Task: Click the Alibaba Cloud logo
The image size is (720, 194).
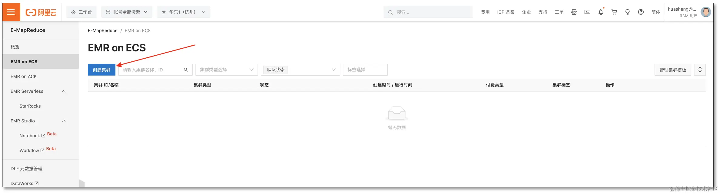Action: point(41,12)
